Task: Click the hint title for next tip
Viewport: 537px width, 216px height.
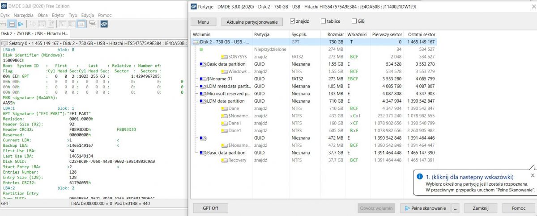Action: 470,177
